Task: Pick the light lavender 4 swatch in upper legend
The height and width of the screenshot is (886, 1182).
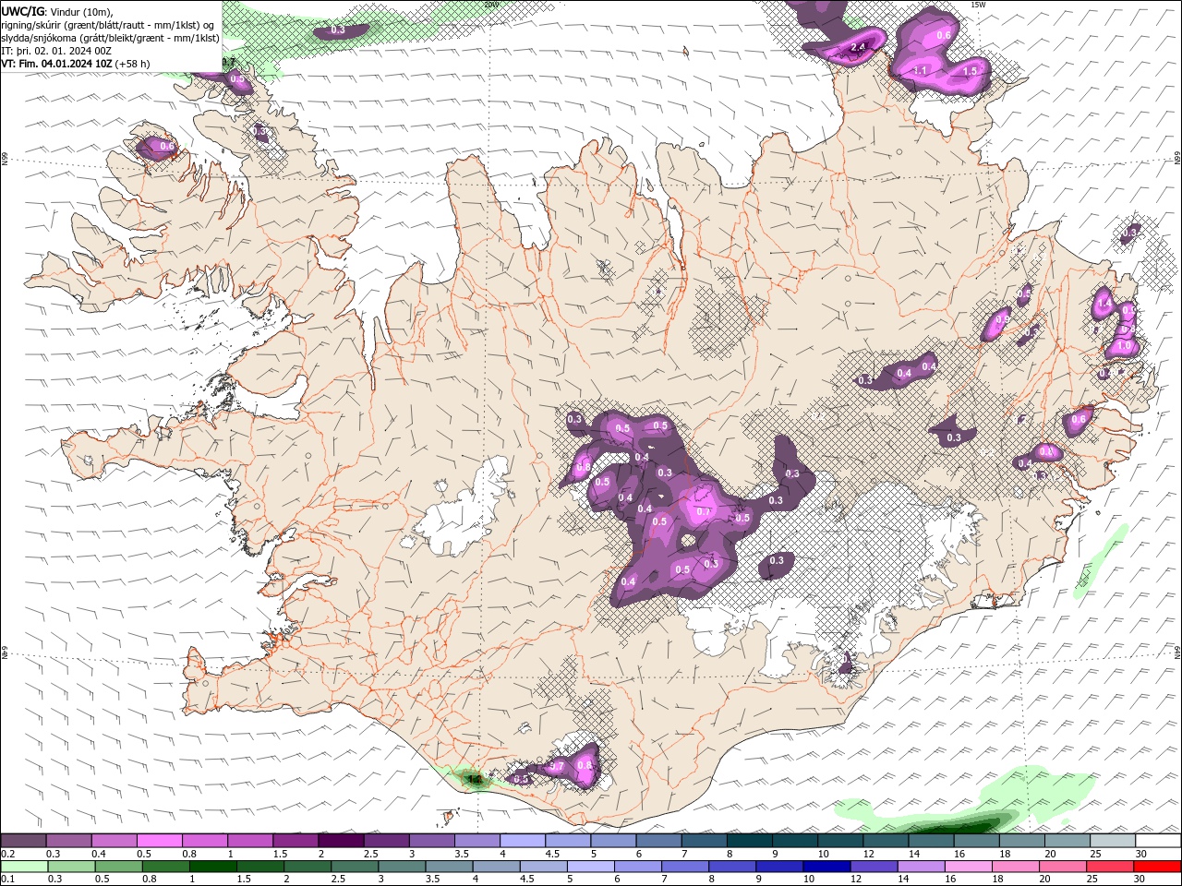Action: click(522, 841)
